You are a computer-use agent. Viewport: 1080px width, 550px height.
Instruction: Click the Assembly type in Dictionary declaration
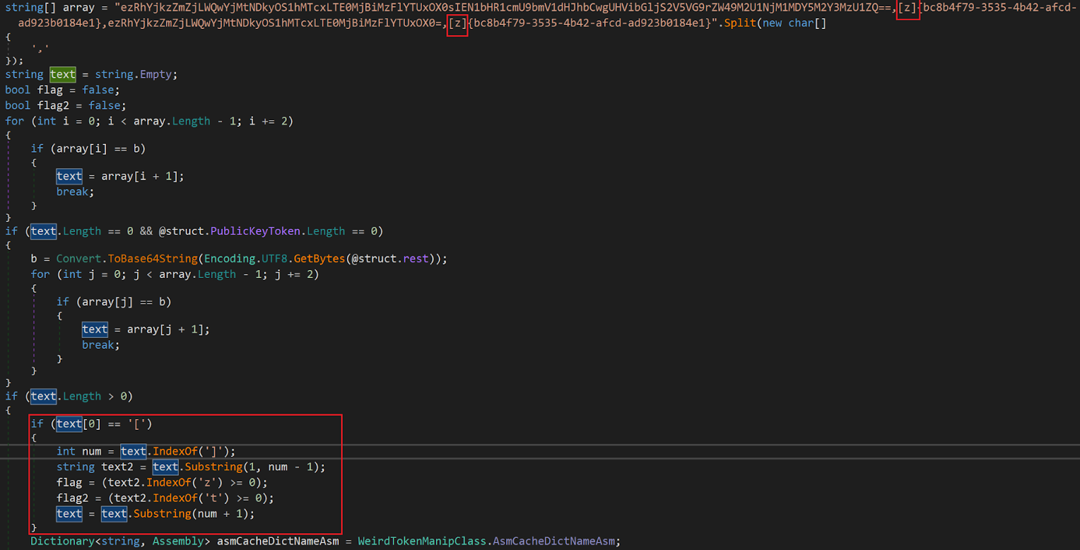(x=178, y=541)
